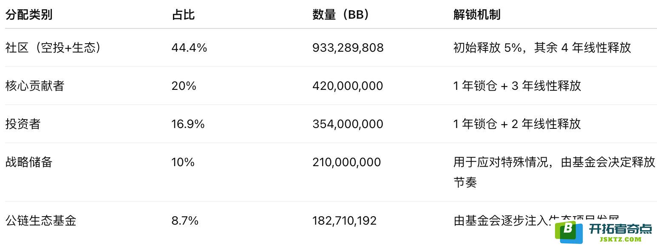This screenshot has height=245, width=657.
Task: Select the 投资者 row label
Action: (x=23, y=124)
